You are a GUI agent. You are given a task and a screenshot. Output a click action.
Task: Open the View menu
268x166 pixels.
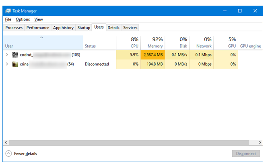[x=39, y=19]
